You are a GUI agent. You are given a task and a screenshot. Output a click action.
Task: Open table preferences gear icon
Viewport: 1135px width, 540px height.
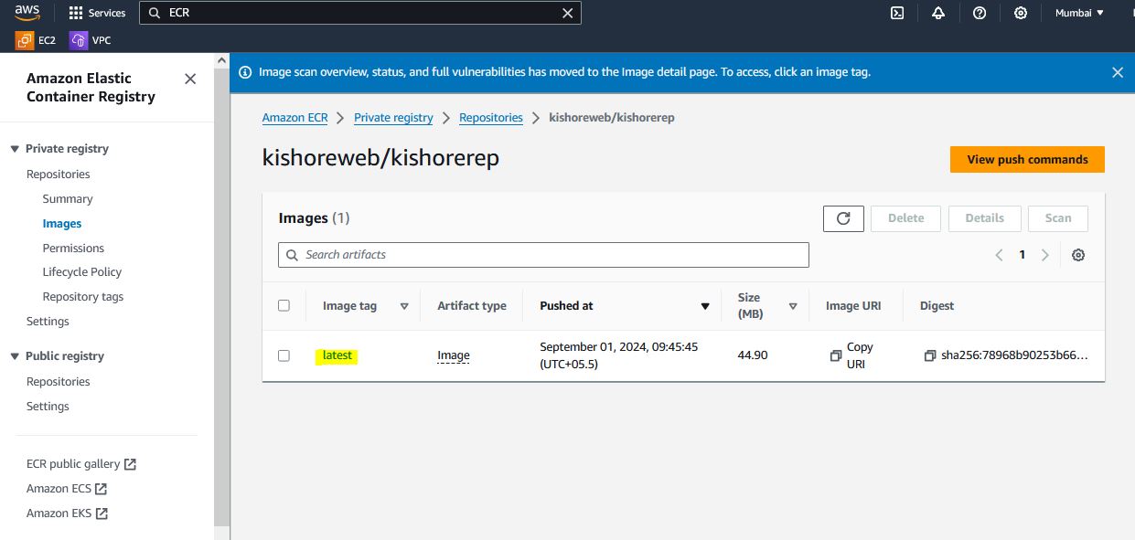[1078, 255]
